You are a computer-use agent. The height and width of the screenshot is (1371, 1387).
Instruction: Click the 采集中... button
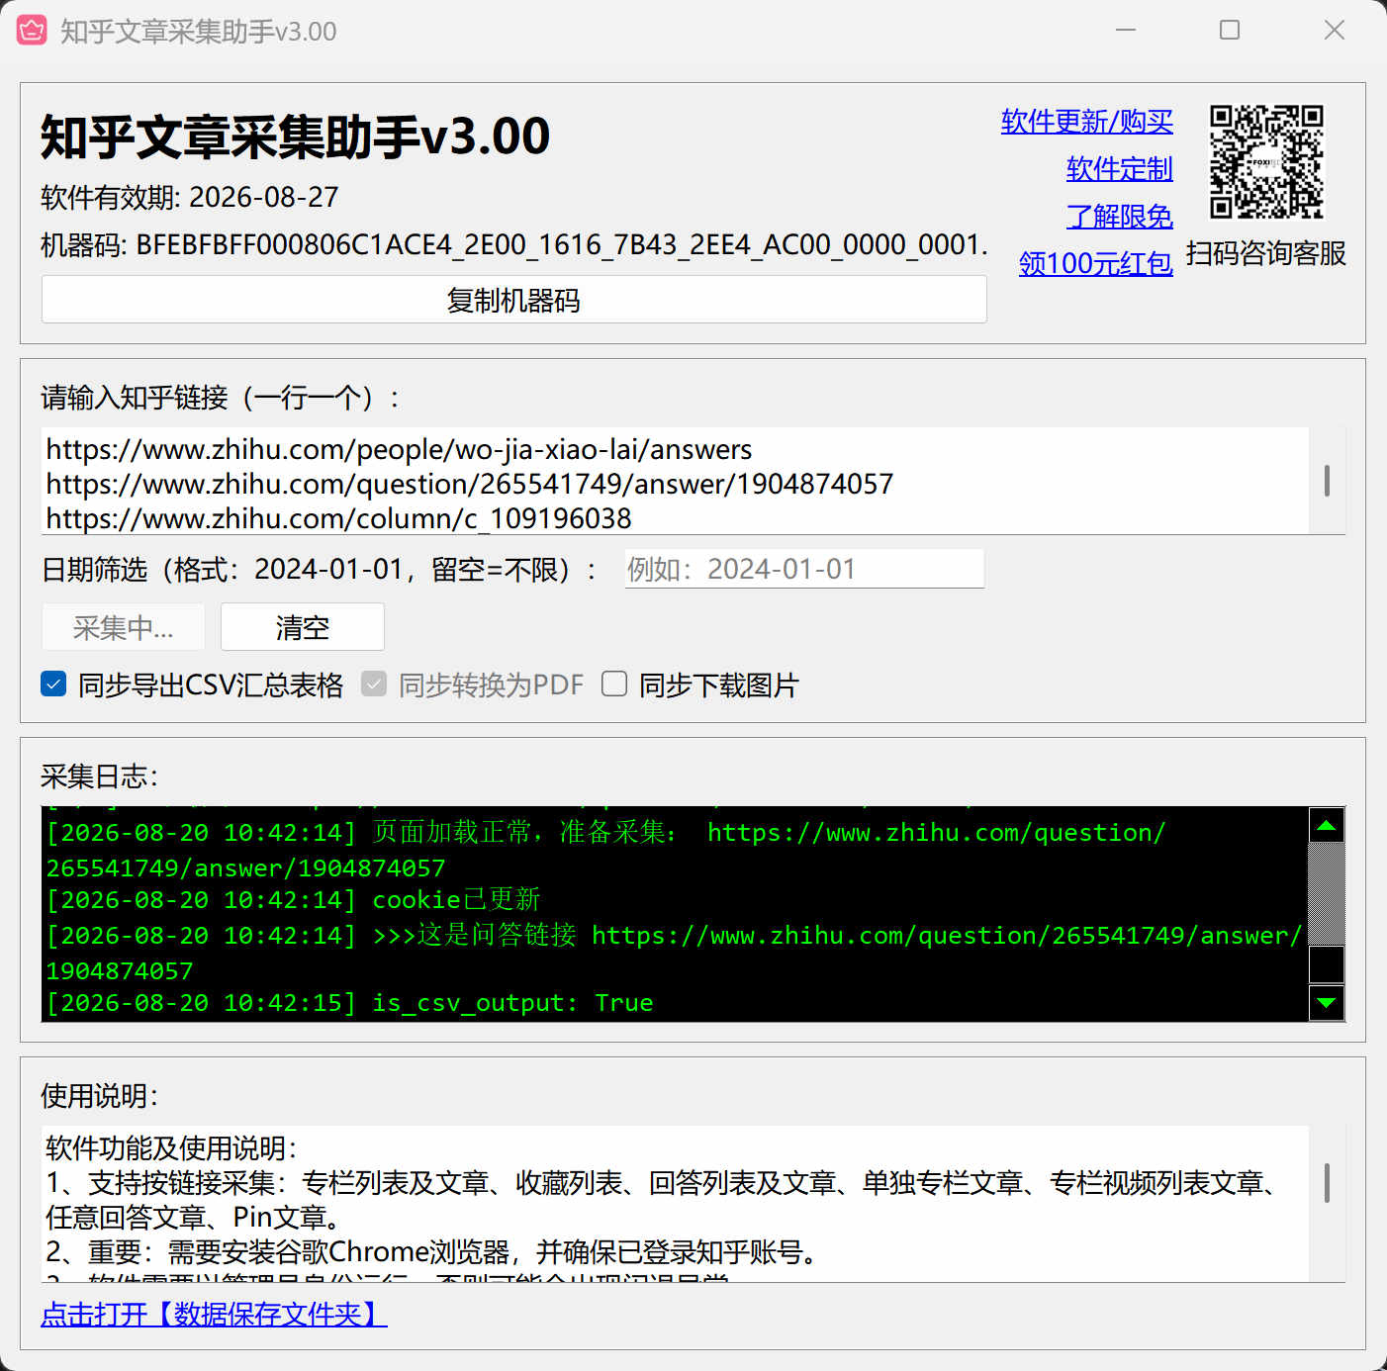click(x=124, y=627)
